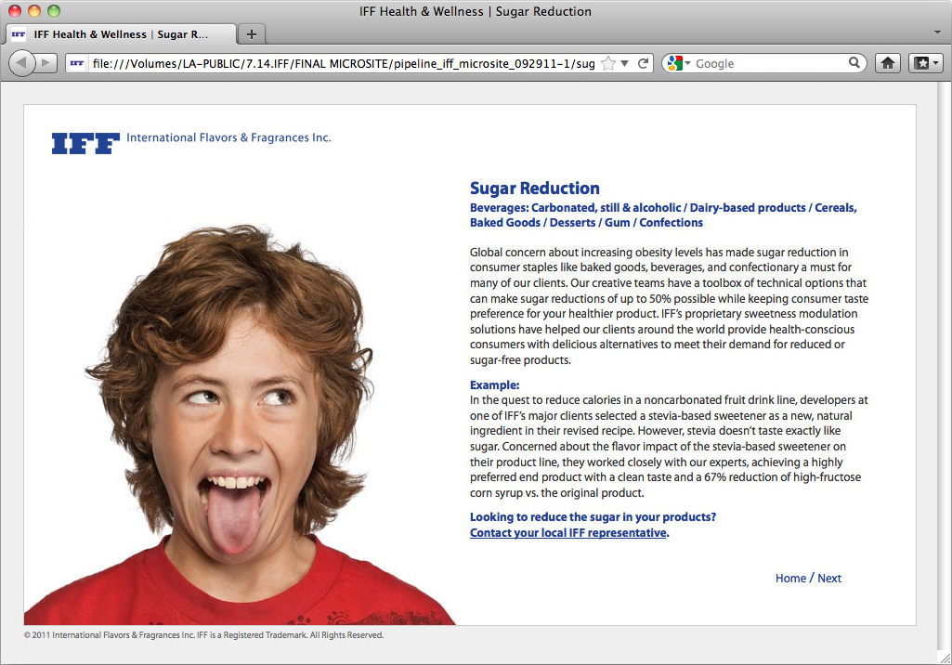Open the list all tabs dropdown arrow
Screen dimensions: 952x665
coord(937,32)
